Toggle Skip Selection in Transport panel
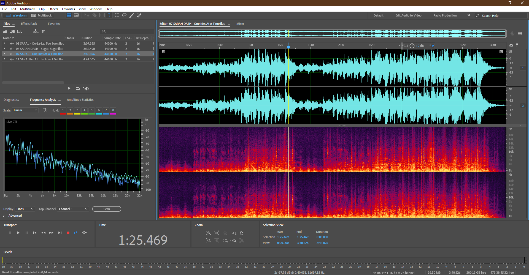Image resolution: width=529 pixels, height=275 pixels. coord(85,233)
